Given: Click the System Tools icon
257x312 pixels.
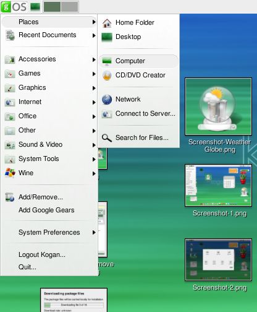Looking at the screenshot, I should [10, 159].
